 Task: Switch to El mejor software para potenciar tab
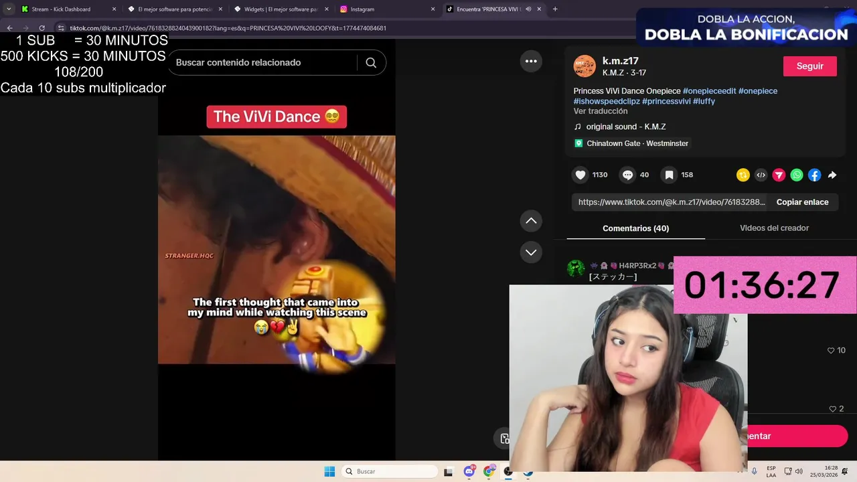pos(175,9)
